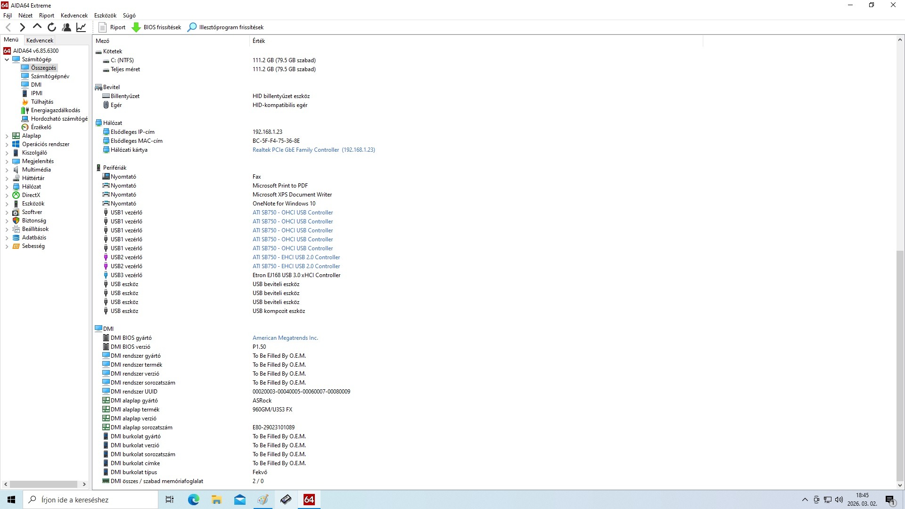The height and width of the screenshot is (509, 905).
Task: Open the Eszközök menu
Action: tap(105, 16)
